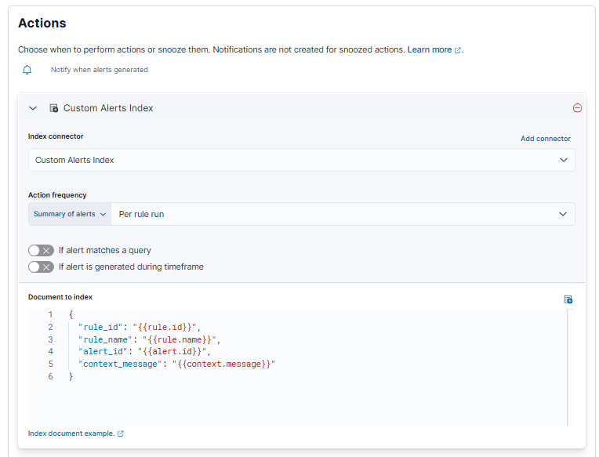This screenshot has width=599, height=457.
Task: Click the external link icon after Learn more
Action: [458, 50]
